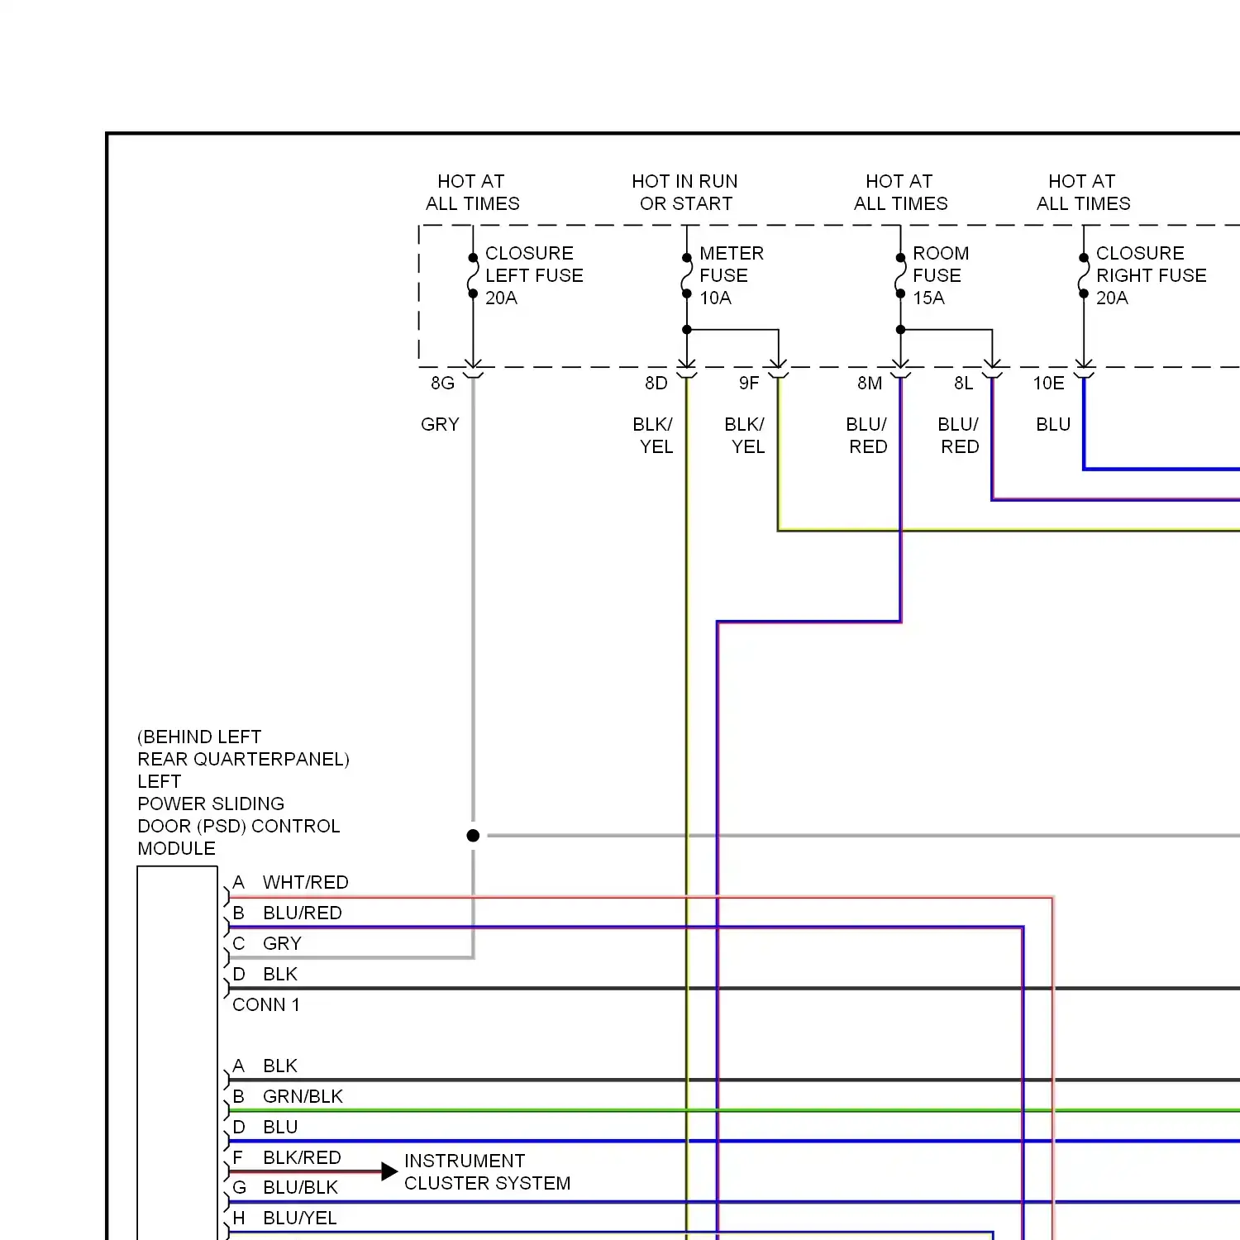Click the B BLU/RED pin row
The height and width of the screenshot is (1240, 1240).
[x=287, y=913]
